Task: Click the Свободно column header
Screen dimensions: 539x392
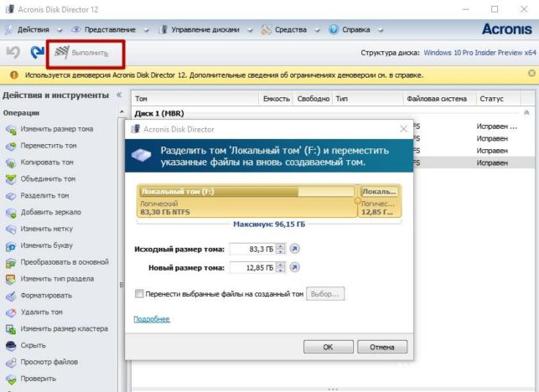Action: (313, 99)
